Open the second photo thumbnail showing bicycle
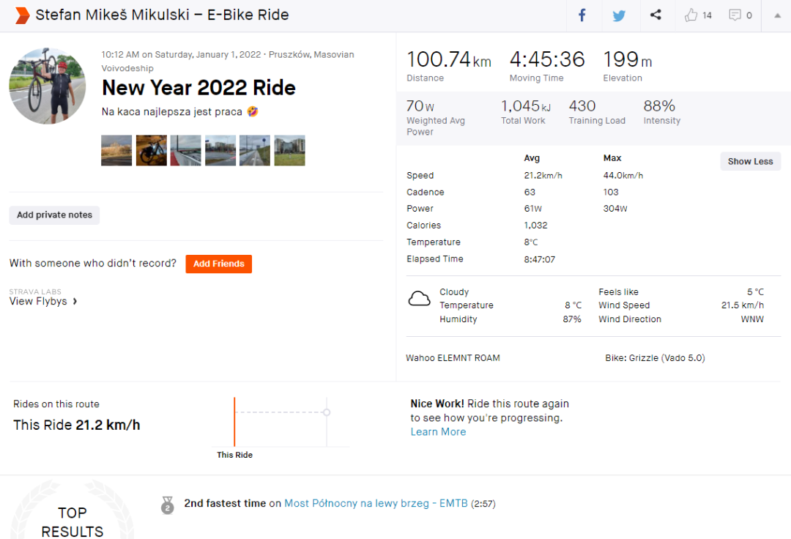The width and height of the screenshot is (791, 539). [151, 150]
